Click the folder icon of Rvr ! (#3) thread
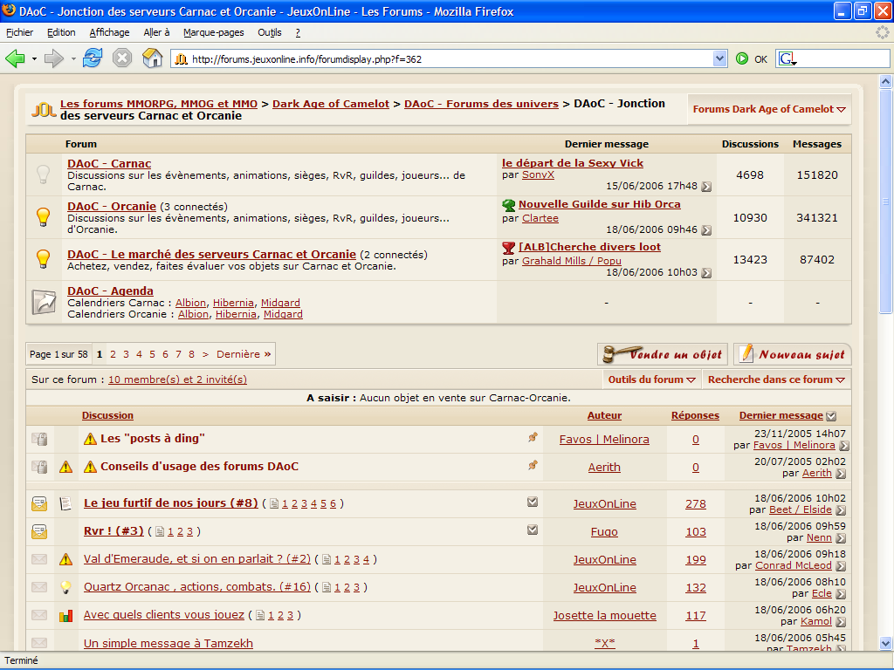The image size is (894, 670). [39, 531]
